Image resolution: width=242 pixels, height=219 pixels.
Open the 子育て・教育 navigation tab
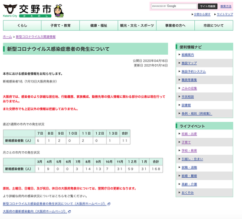pos(60,25)
